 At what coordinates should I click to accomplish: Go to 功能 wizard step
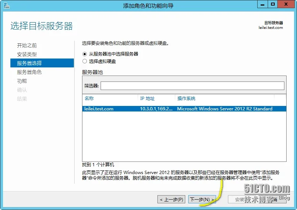22,81
